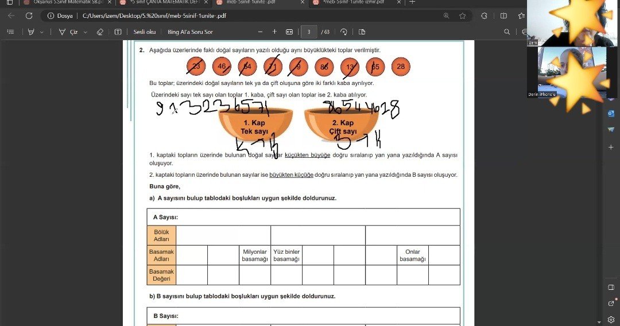Image resolution: width=620 pixels, height=326 pixels.
Task: Click the page number input field
Action: click(309, 32)
